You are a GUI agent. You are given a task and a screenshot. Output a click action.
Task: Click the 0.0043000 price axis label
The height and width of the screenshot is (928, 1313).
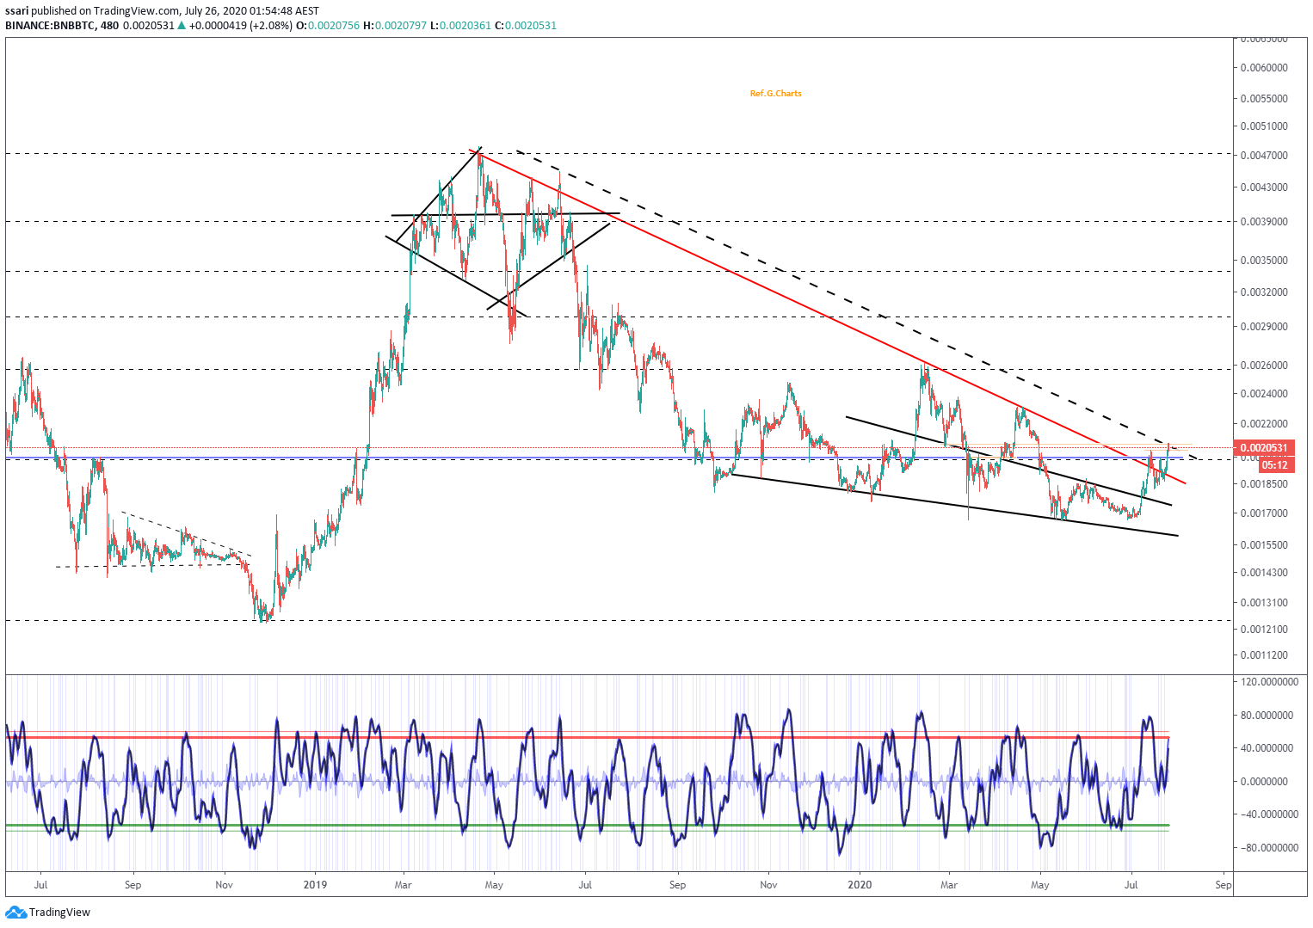click(1264, 187)
